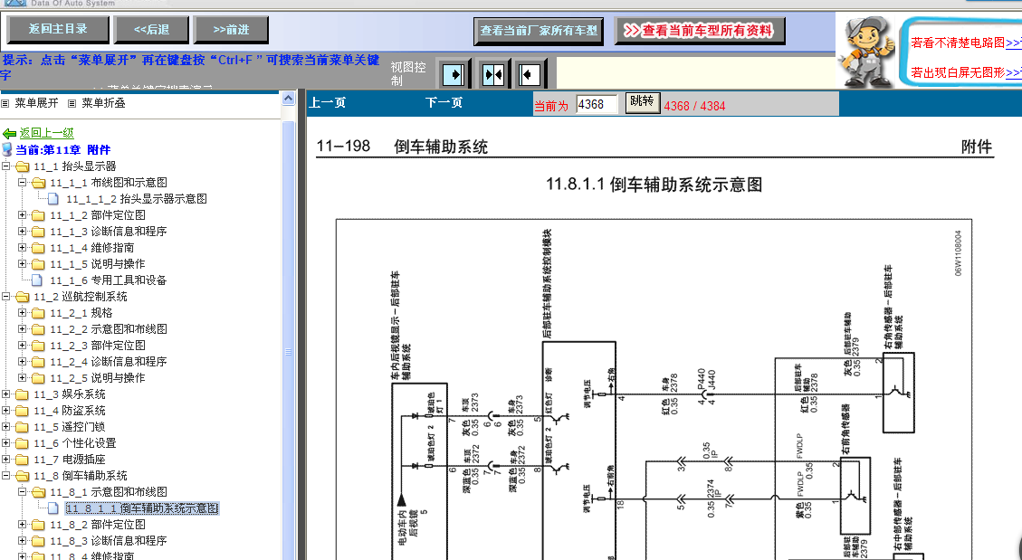Open 11_1_6 专用工具和设备 page
The image size is (1022, 560).
[x=109, y=280]
